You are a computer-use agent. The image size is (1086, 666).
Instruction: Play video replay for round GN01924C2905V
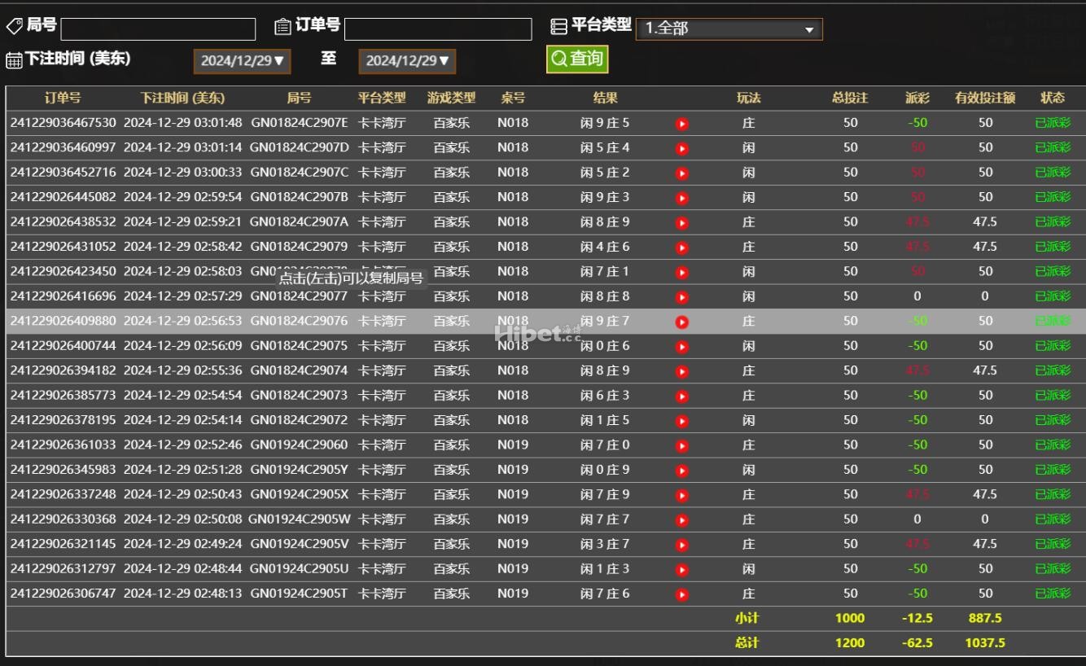(x=682, y=545)
